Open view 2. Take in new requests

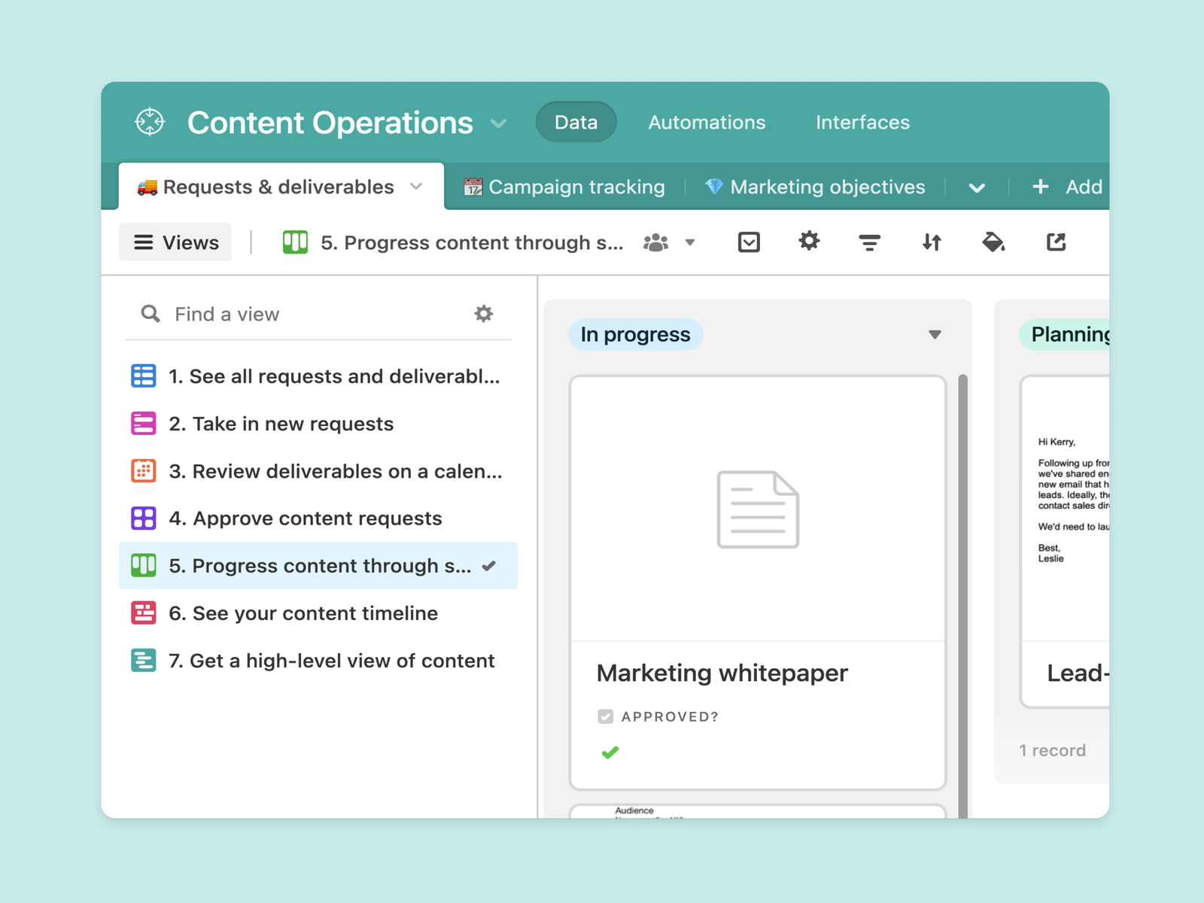[318, 424]
